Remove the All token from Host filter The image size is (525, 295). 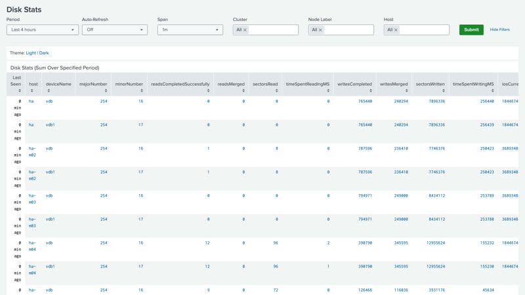pyautogui.click(x=396, y=30)
